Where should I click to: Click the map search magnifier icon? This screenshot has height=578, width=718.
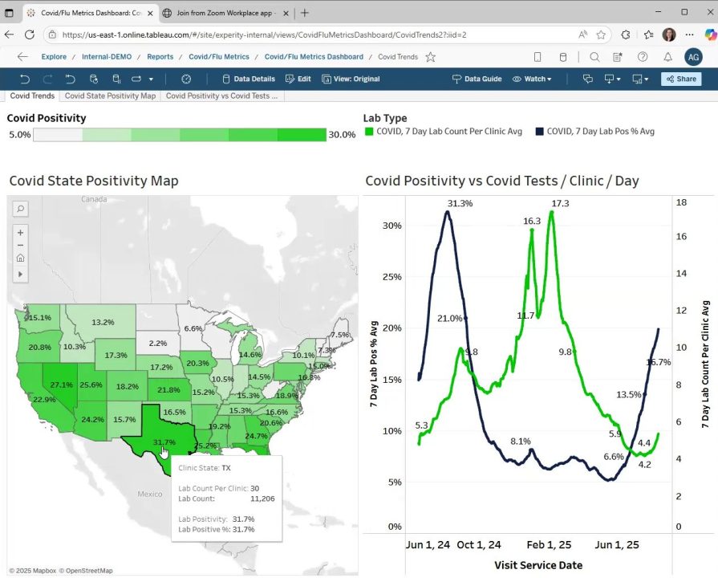(x=21, y=209)
